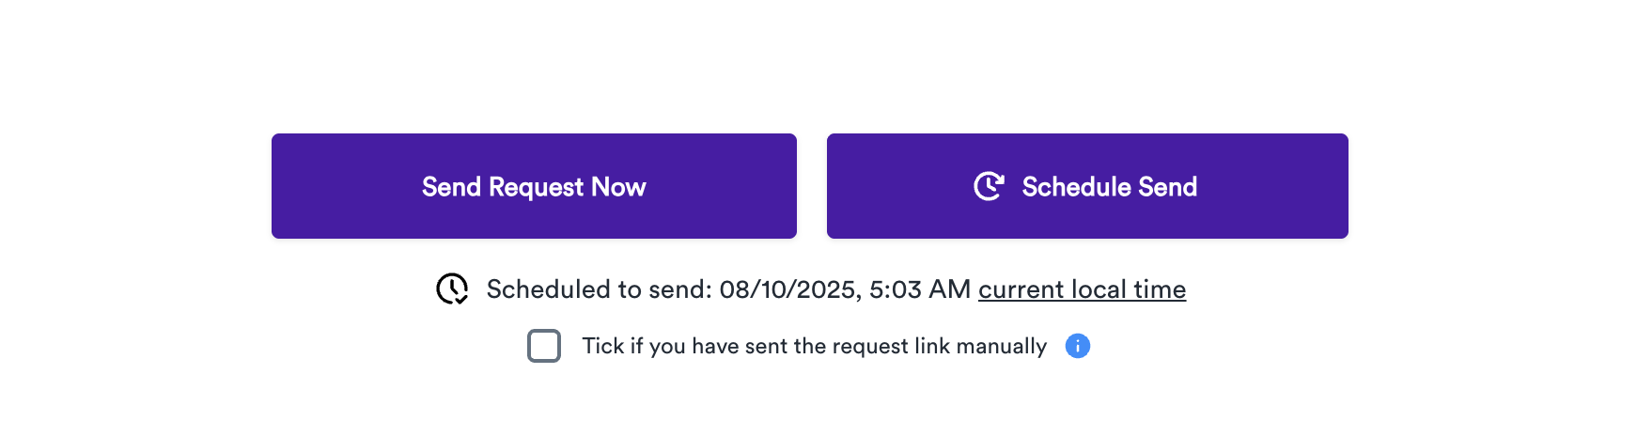Click the clock icon inside Schedule Send
The width and height of the screenshot is (1637, 421).
point(989,186)
